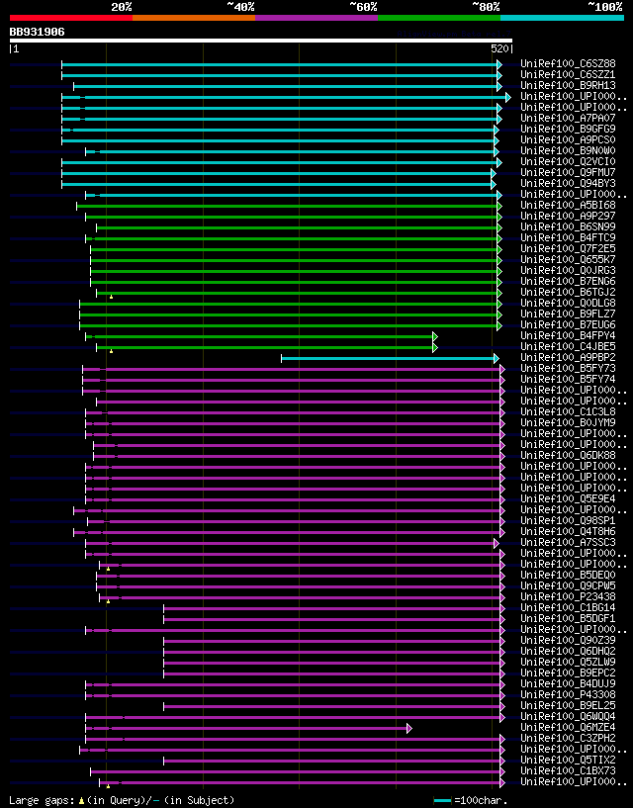Screen dimensions: 633x808
Task: Select the shorter UniRef100_B4FPY4 hit label
Action: click(568, 335)
